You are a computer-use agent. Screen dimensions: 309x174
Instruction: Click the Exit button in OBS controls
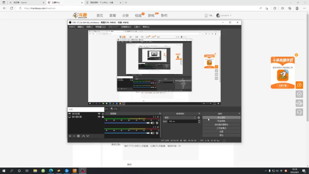pyautogui.click(x=221, y=135)
